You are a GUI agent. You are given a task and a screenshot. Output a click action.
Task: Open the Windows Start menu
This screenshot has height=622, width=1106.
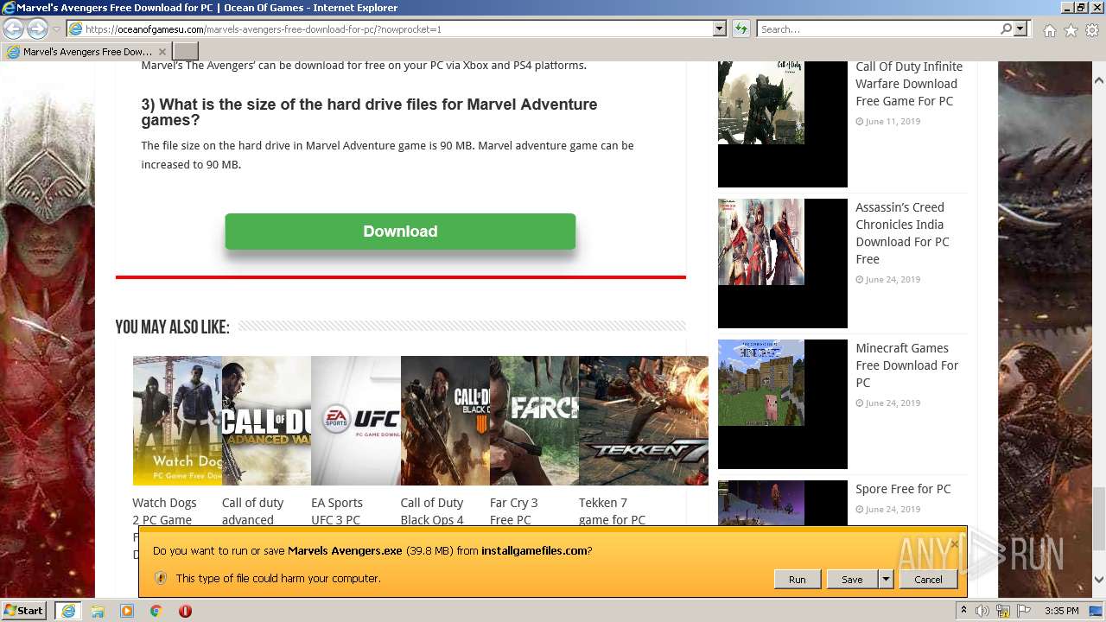pyautogui.click(x=25, y=611)
